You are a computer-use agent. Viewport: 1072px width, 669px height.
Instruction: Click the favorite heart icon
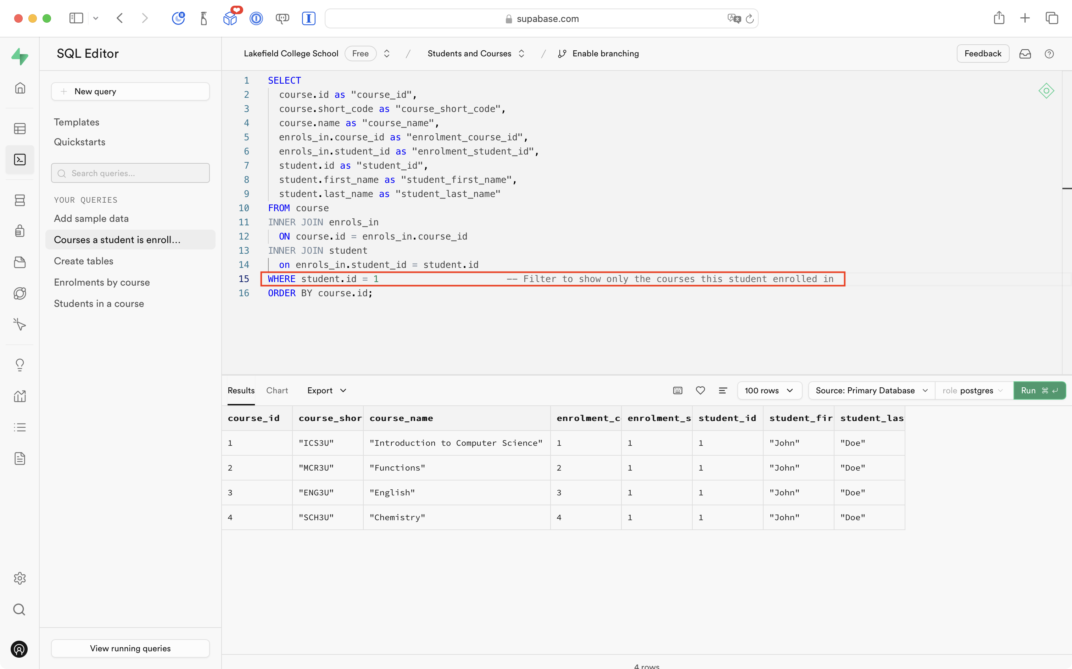(x=700, y=390)
